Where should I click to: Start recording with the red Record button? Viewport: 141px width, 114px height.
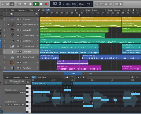46,4
